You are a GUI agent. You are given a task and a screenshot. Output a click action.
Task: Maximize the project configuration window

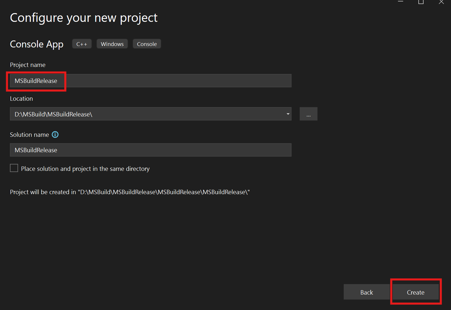coord(421,2)
